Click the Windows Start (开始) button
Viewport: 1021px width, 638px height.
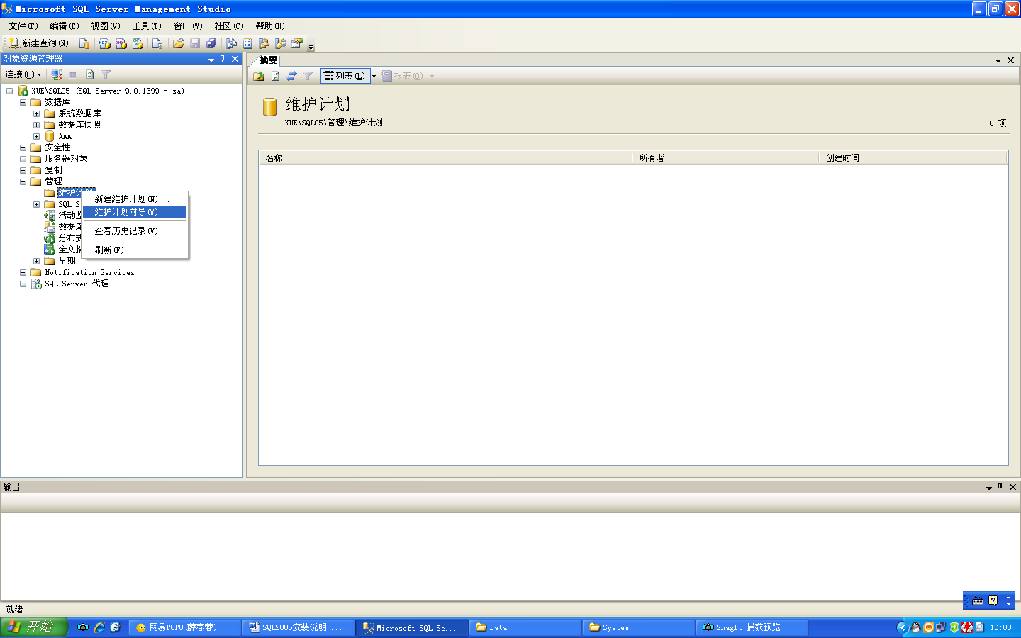pyautogui.click(x=33, y=627)
